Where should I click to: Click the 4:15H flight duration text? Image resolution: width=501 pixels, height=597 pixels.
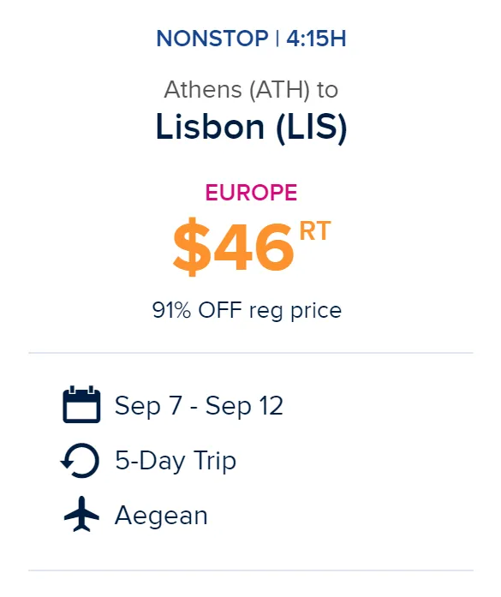click(x=316, y=39)
